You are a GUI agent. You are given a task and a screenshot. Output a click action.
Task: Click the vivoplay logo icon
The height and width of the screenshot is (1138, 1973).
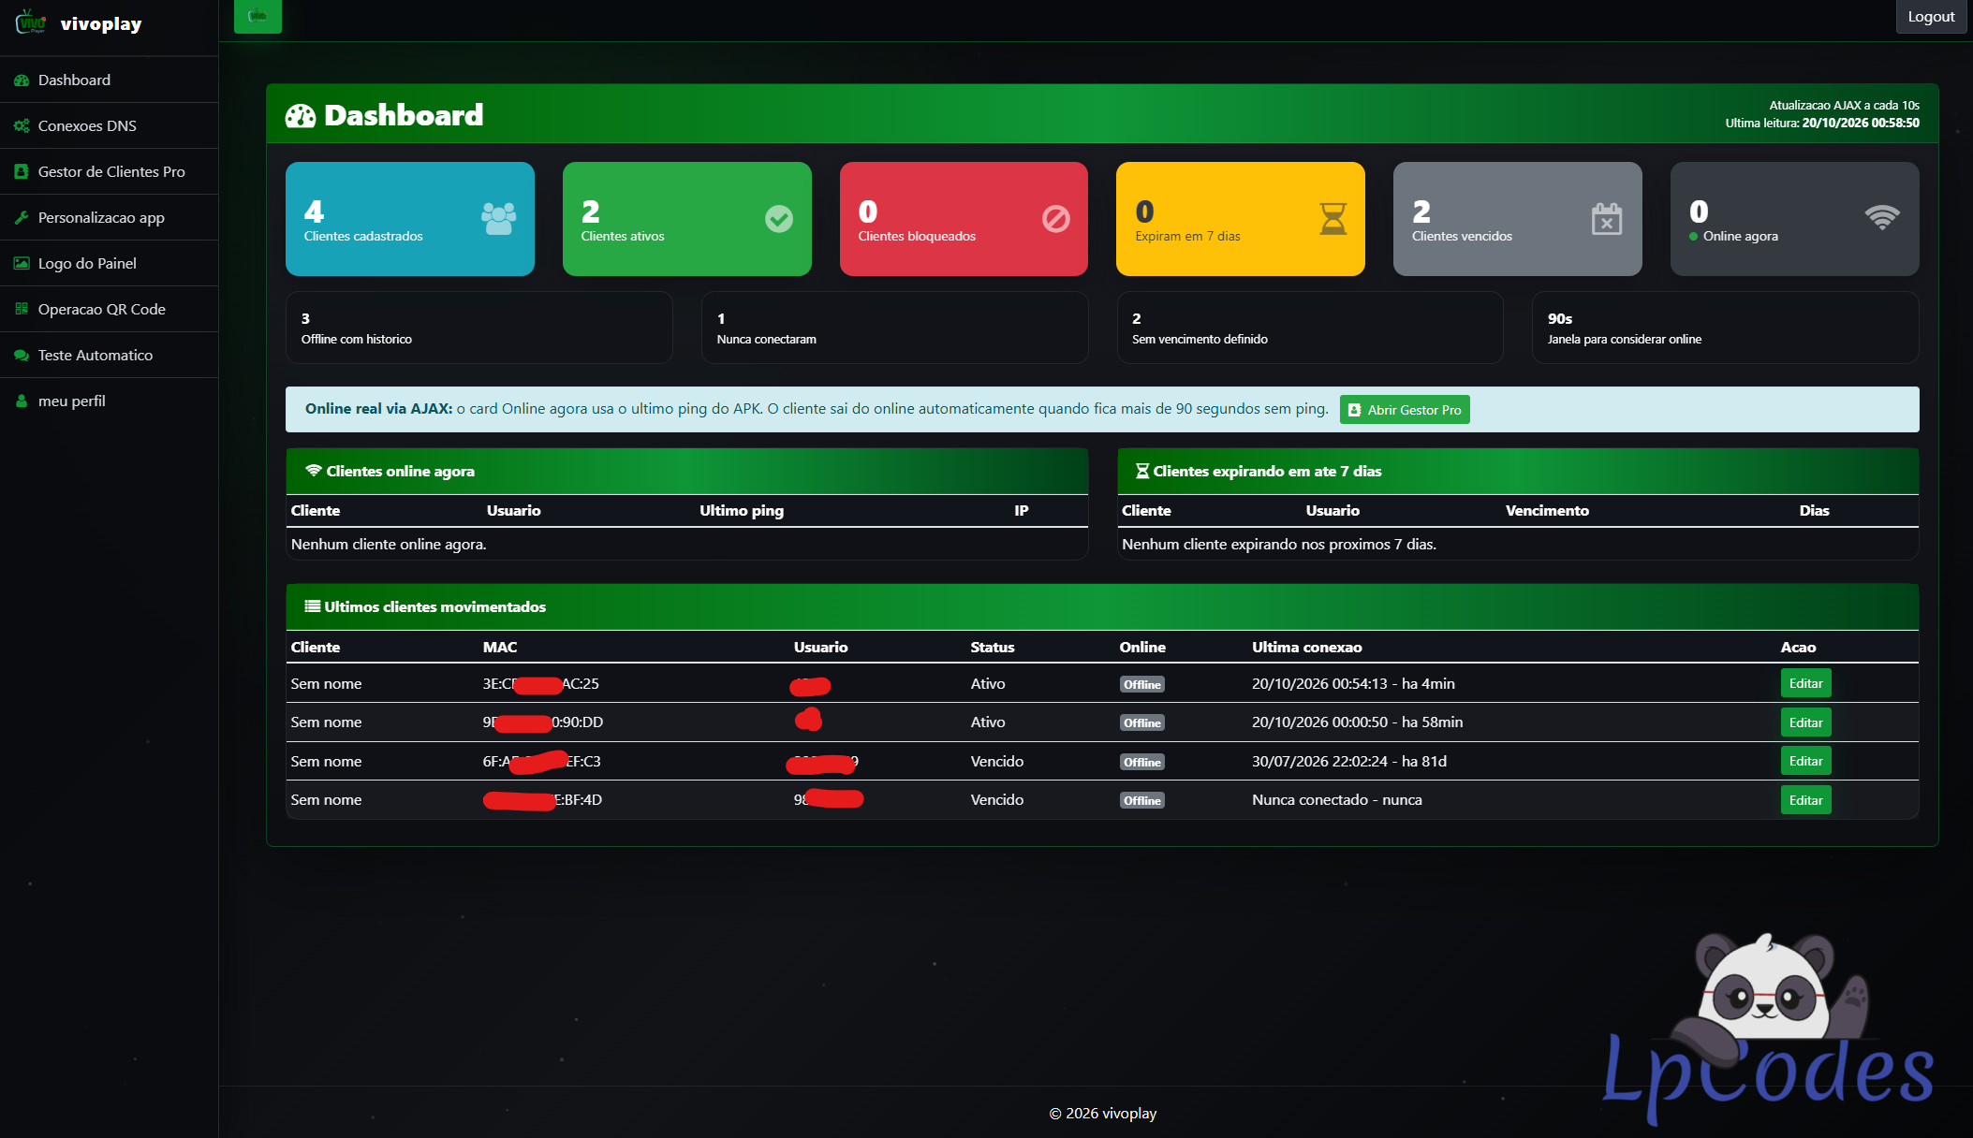tap(31, 22)
